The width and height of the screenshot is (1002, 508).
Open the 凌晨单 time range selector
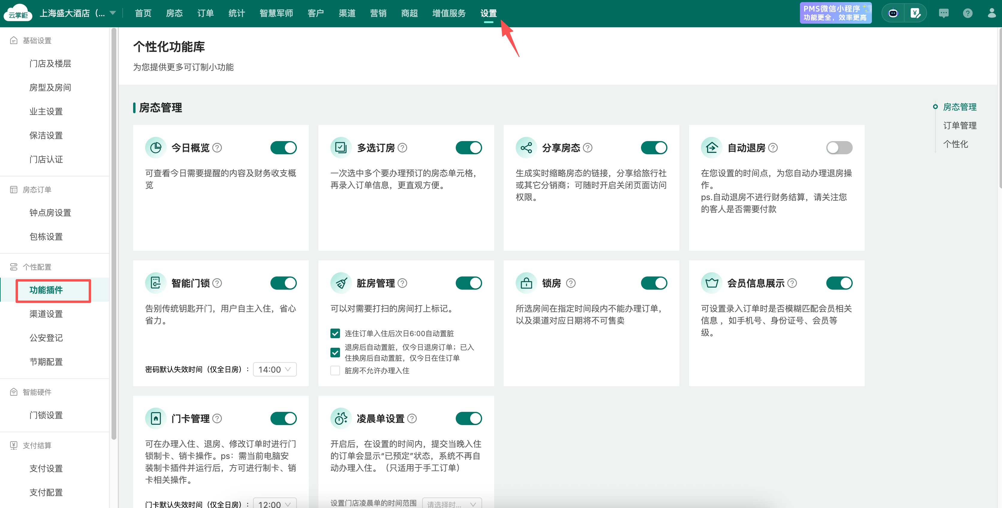[452, 504]
